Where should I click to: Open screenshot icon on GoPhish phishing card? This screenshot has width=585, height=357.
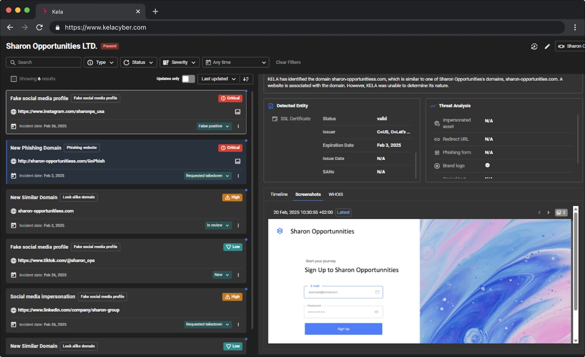[238, 161]
